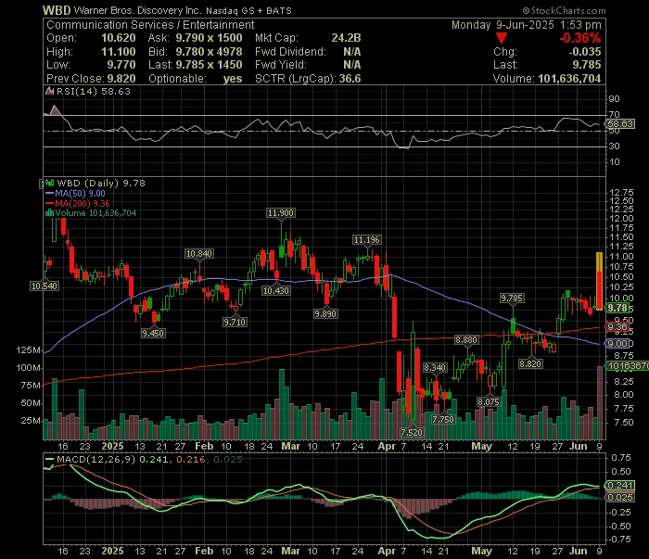
Task: Click the Fwd Yield N/A value
Action: pos(351,65)
